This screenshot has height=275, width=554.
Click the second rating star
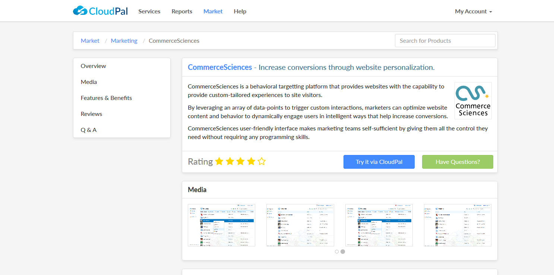pyautogui.click(x=230, y=161)
